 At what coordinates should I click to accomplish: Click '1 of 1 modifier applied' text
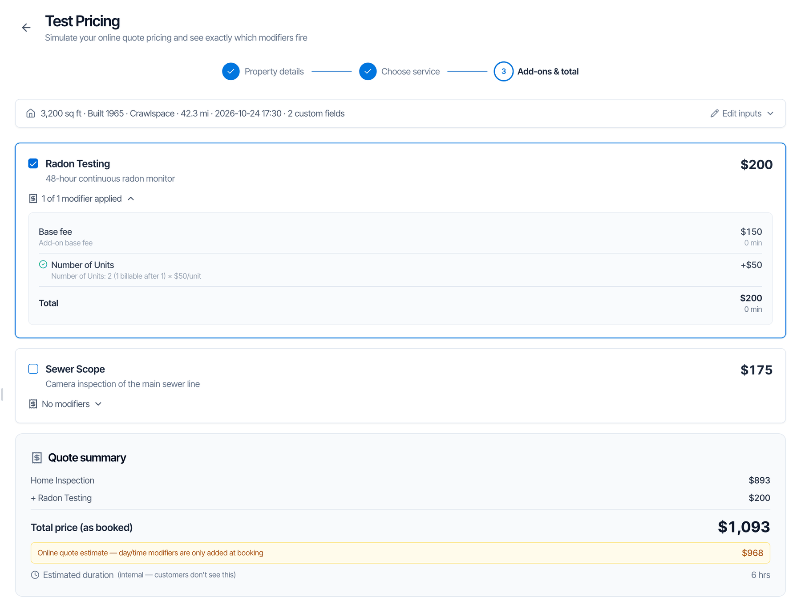pyautogui.click(x=82, y=199)
